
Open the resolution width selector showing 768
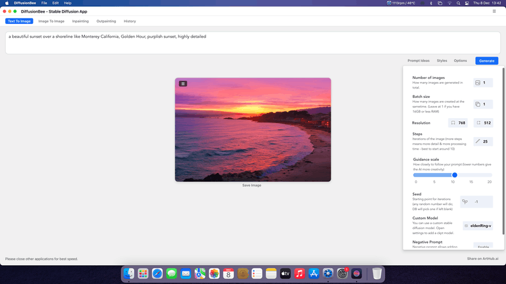pos(458,122)
